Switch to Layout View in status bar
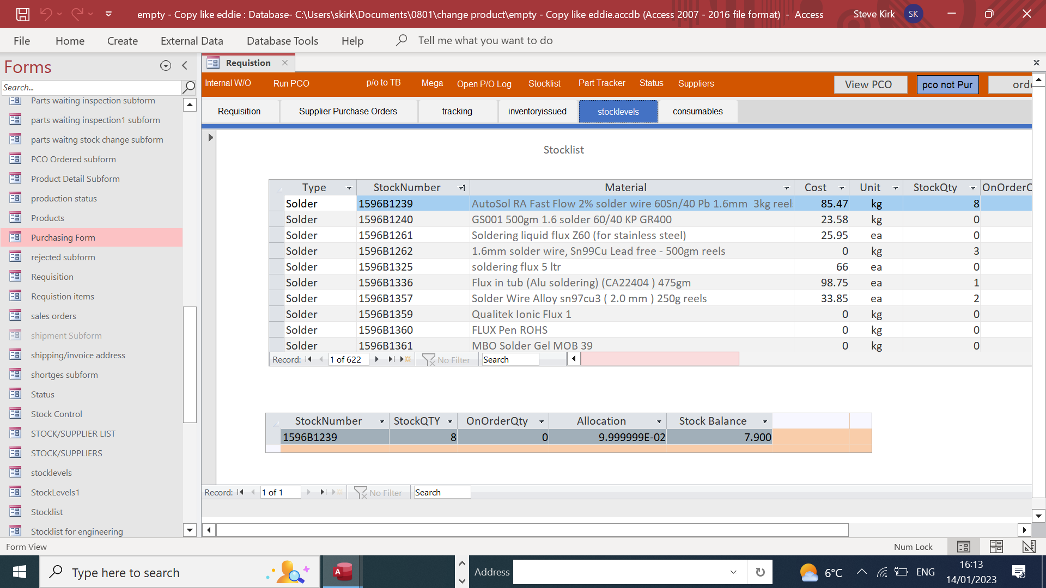 [996, 547]
